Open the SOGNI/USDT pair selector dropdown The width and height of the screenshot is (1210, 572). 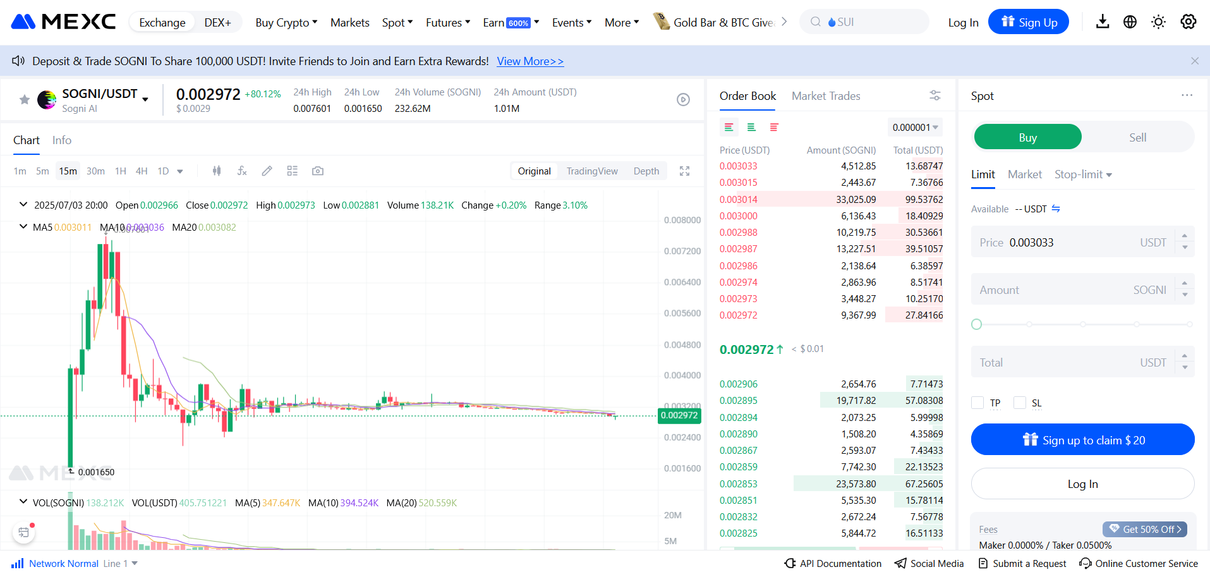click(145, 99)
